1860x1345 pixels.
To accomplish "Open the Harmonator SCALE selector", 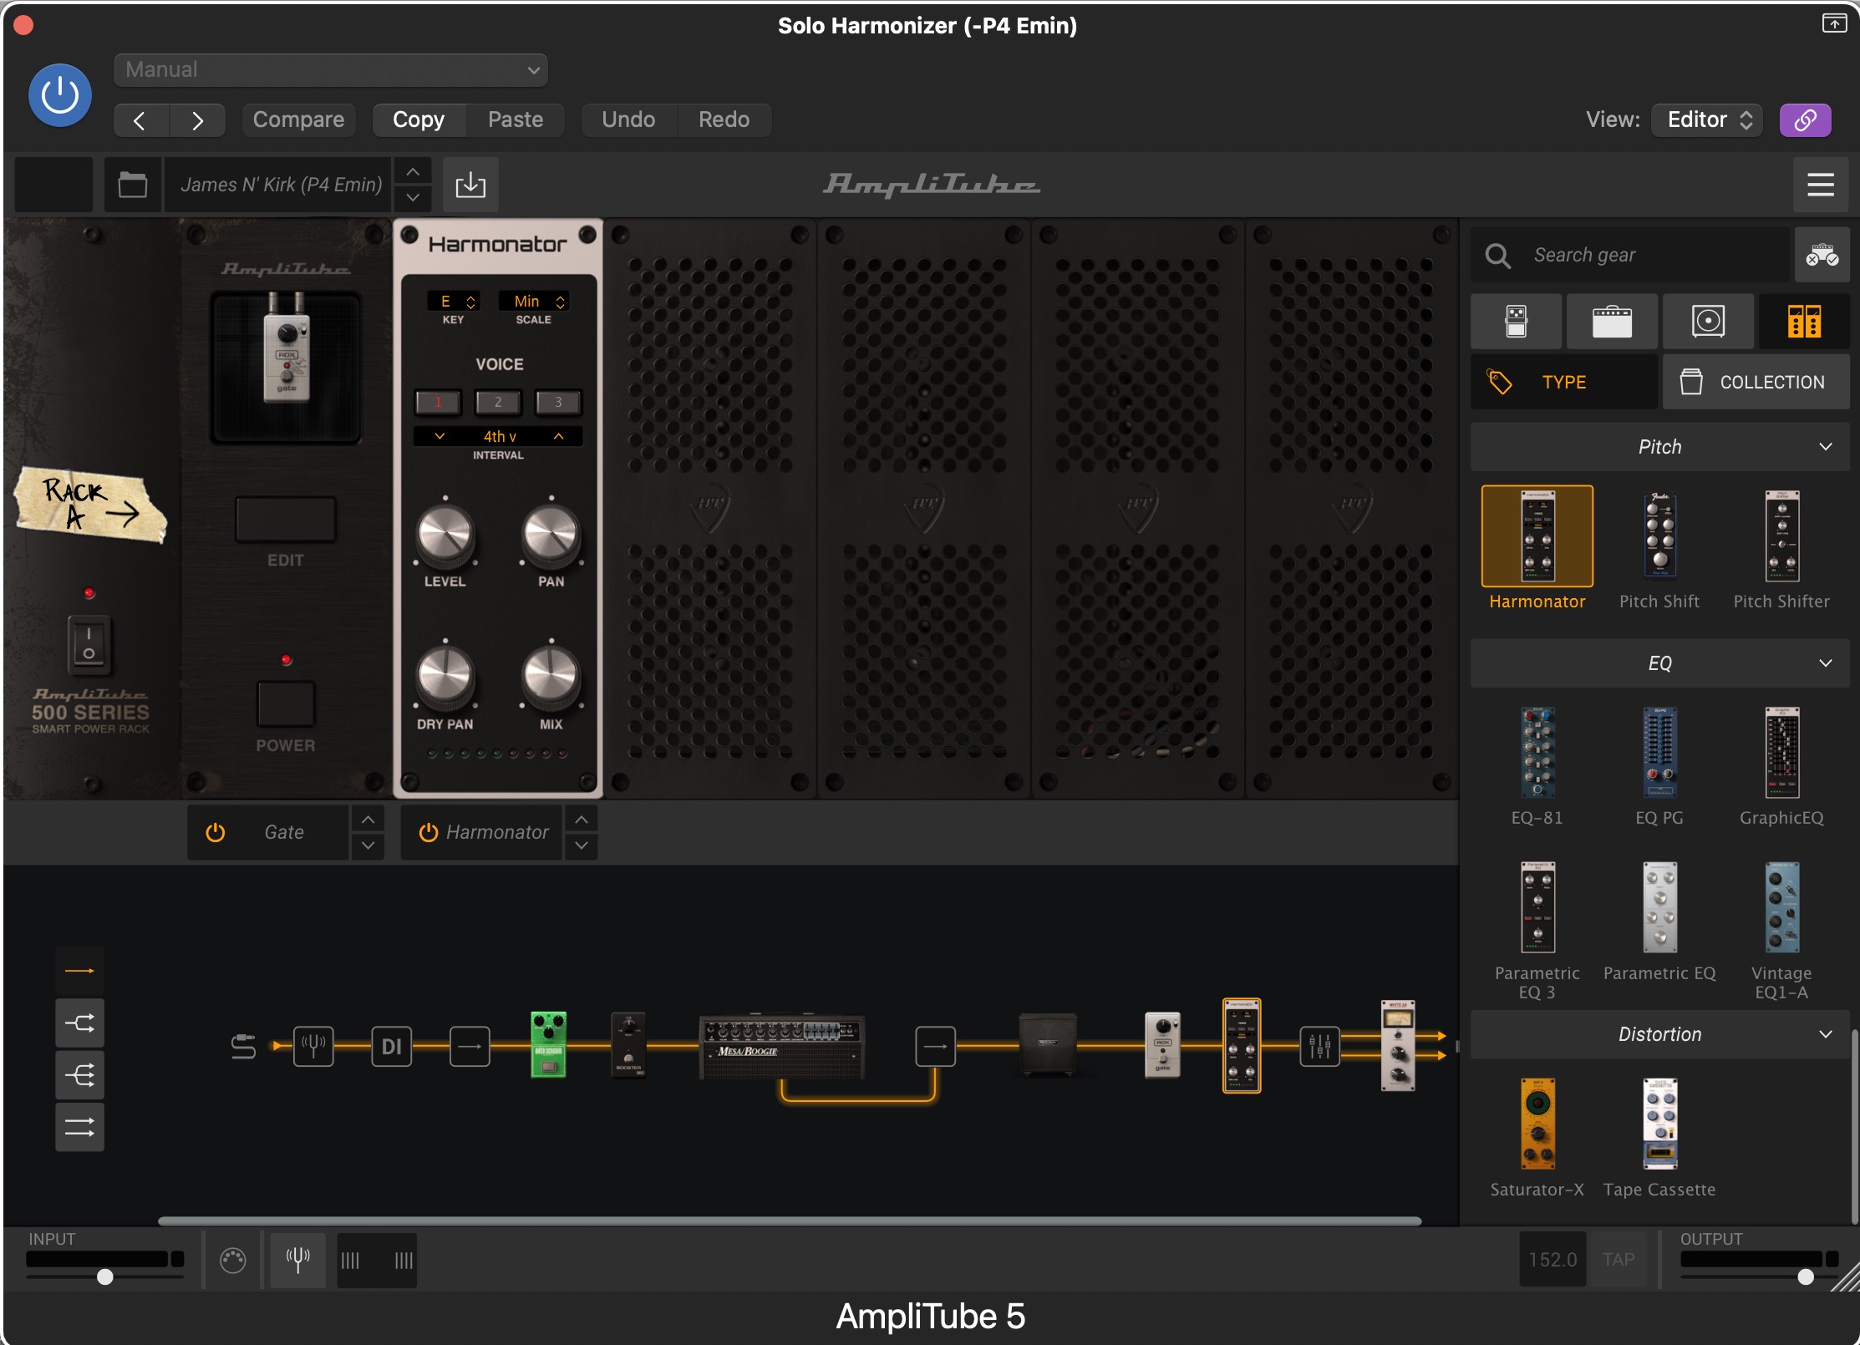I will [x=534, y=301].
